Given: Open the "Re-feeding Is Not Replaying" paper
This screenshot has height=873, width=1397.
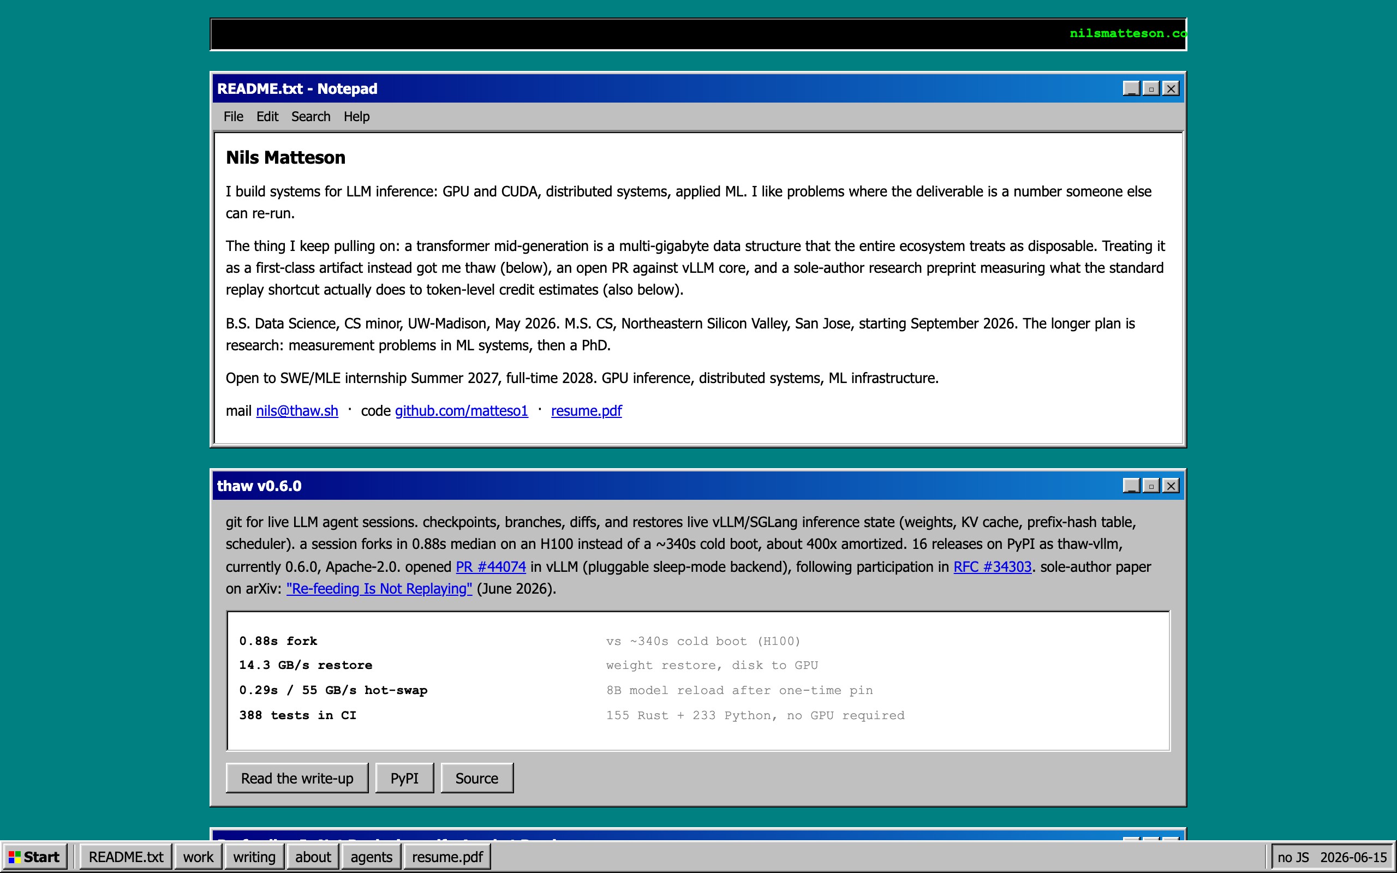Looking at the screenshot, I should tap(379, 588).
